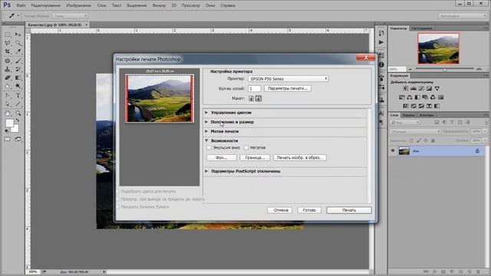
Task: Click Печать изобр. в обрез button
Action: 300,157
